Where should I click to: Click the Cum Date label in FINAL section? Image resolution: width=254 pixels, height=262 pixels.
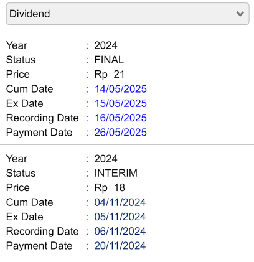tap(30, 89)
